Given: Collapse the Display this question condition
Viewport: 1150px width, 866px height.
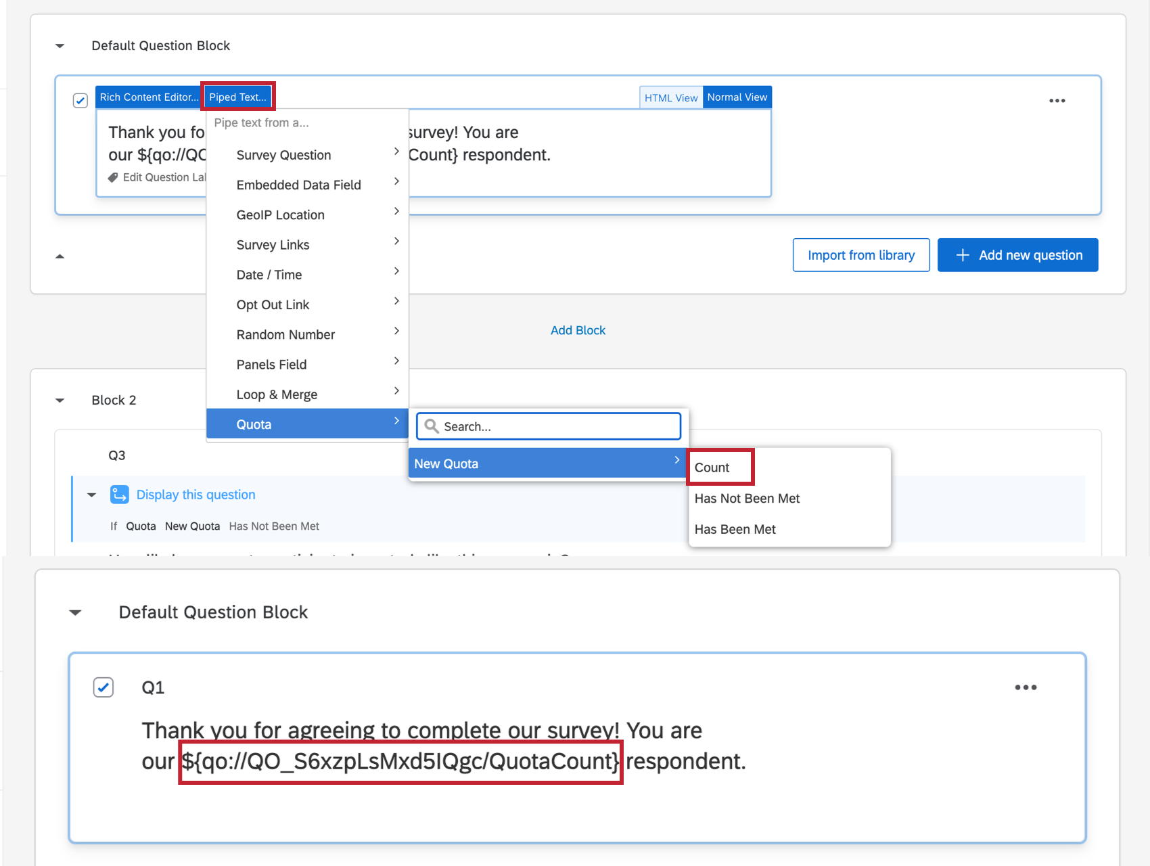Looking at the screenshot, I should pos(92,495).
